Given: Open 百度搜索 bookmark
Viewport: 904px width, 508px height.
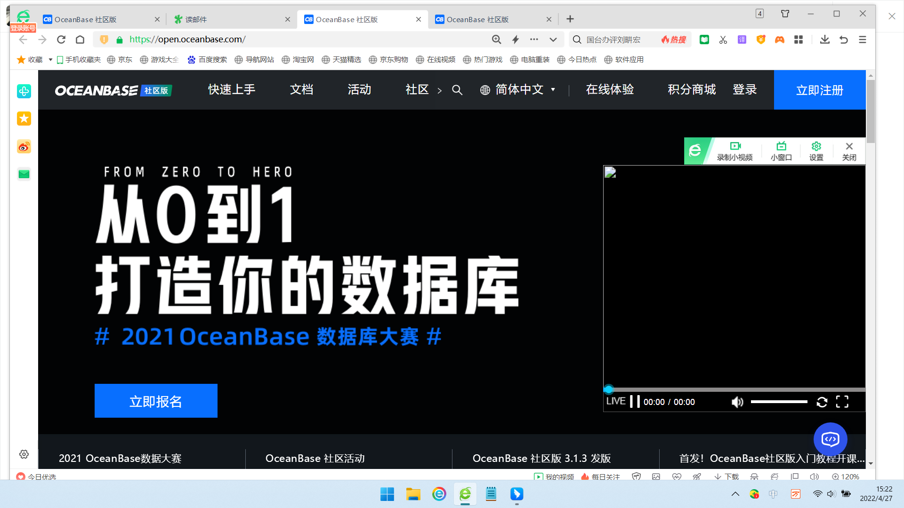Looking at the screenshot, I should point(207,60).
